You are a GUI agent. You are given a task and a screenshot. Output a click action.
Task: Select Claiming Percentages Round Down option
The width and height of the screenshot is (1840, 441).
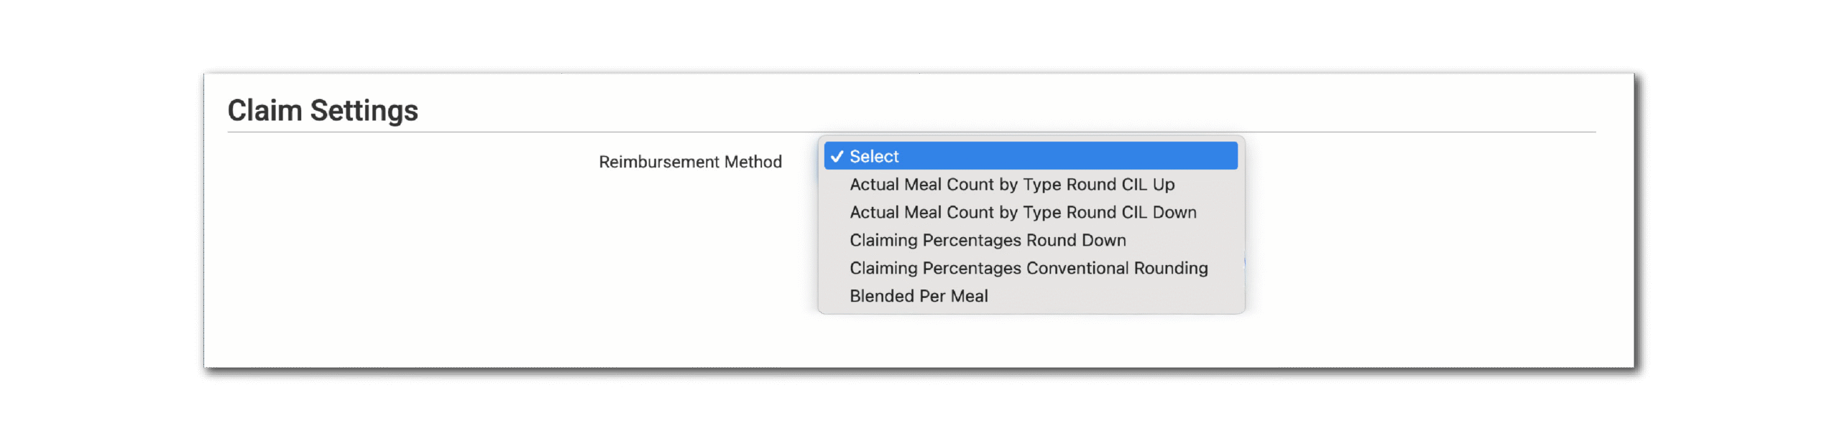pos(987,241)
